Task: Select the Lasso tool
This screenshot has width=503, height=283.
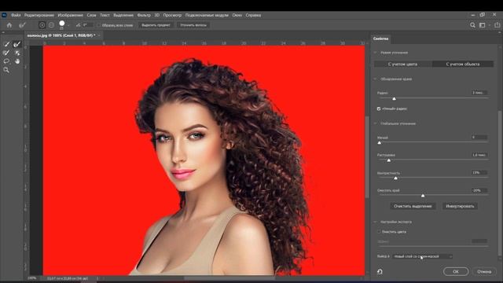Action: (6, 61)
